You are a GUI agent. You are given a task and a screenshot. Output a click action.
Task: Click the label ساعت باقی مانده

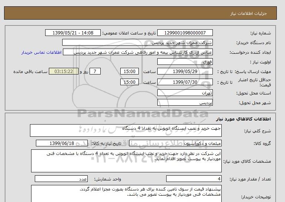coord(30,72)
